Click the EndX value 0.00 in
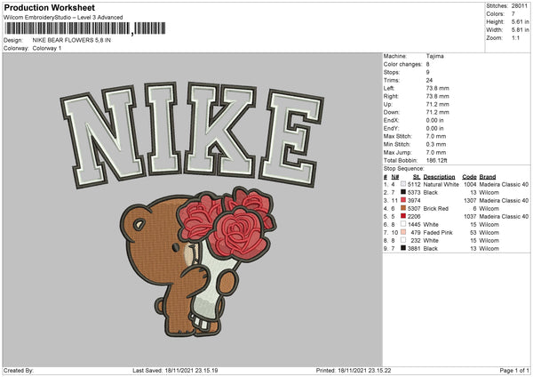Image resolution: width=533 pixels, height=377 pixels. pos(434,120)
